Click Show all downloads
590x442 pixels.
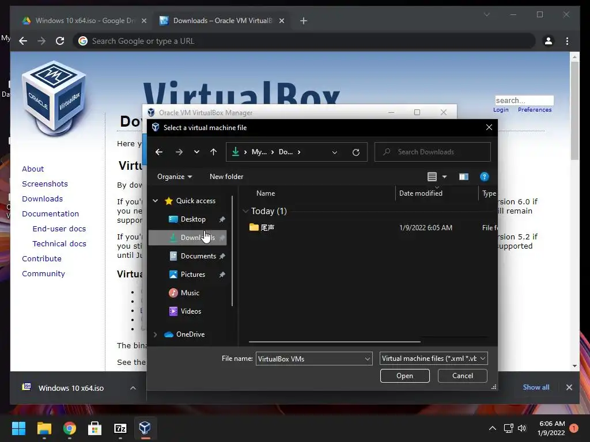coord(536,387)
